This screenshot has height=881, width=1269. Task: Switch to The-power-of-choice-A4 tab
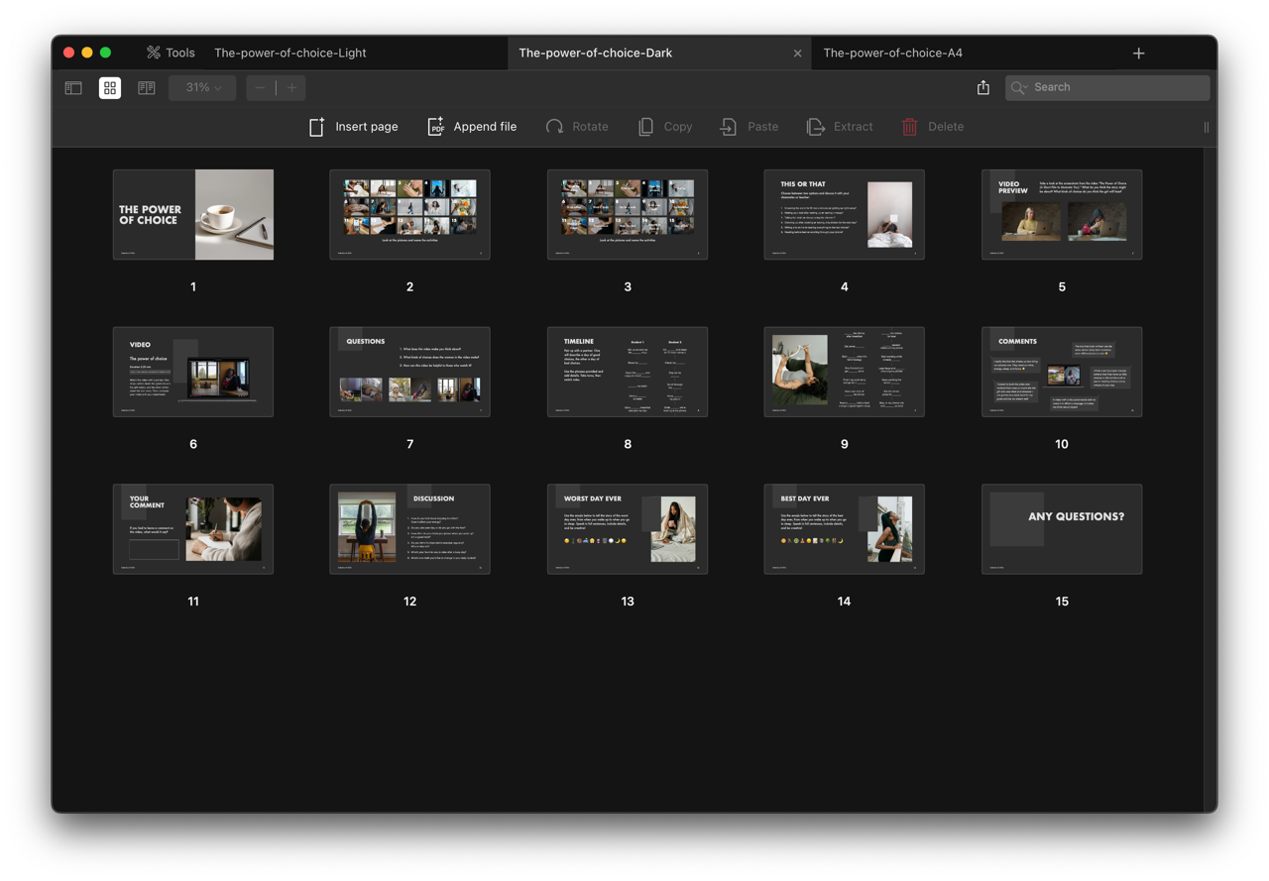coord(892,53)
